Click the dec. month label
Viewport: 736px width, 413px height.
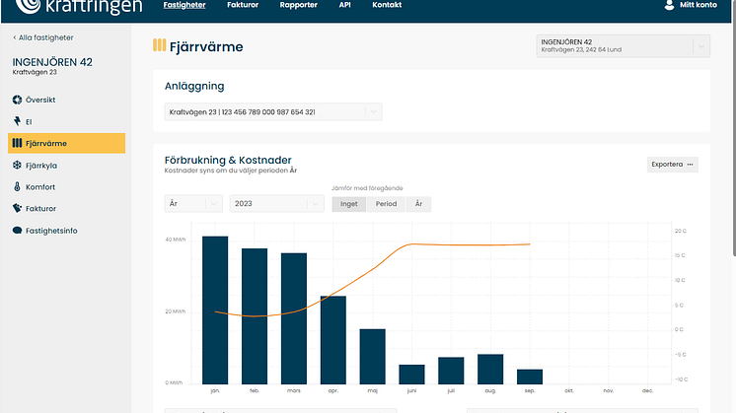(647, 390)
